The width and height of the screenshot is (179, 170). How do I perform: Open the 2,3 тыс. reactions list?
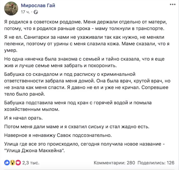(x=31, y=162)
